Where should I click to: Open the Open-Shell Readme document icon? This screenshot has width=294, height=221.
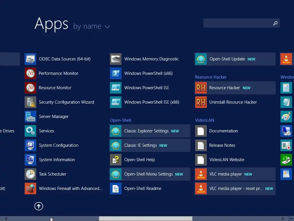click(116, 188)
